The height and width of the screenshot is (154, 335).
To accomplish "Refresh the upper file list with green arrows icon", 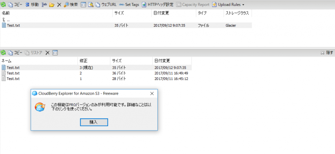I will 3,5.
